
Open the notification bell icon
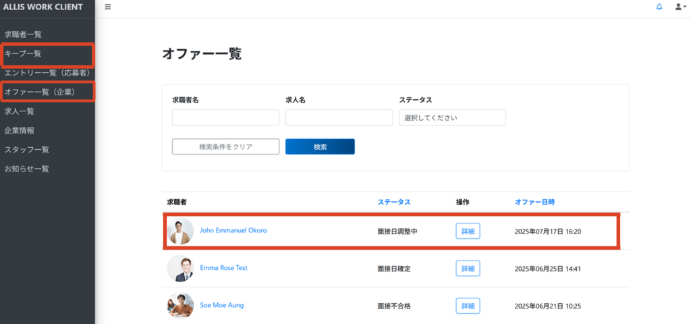point(659,7)
